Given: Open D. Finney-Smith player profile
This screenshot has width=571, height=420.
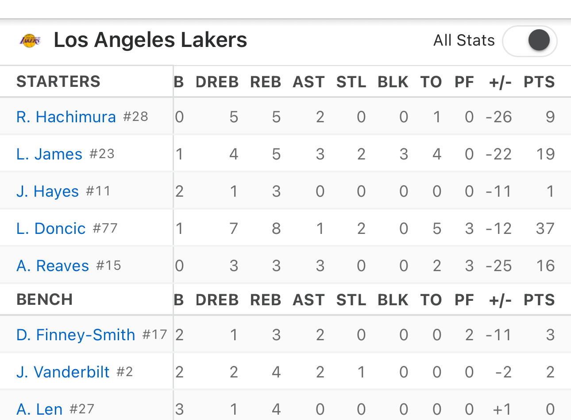Looking at the screenshot, I should 76,335.
